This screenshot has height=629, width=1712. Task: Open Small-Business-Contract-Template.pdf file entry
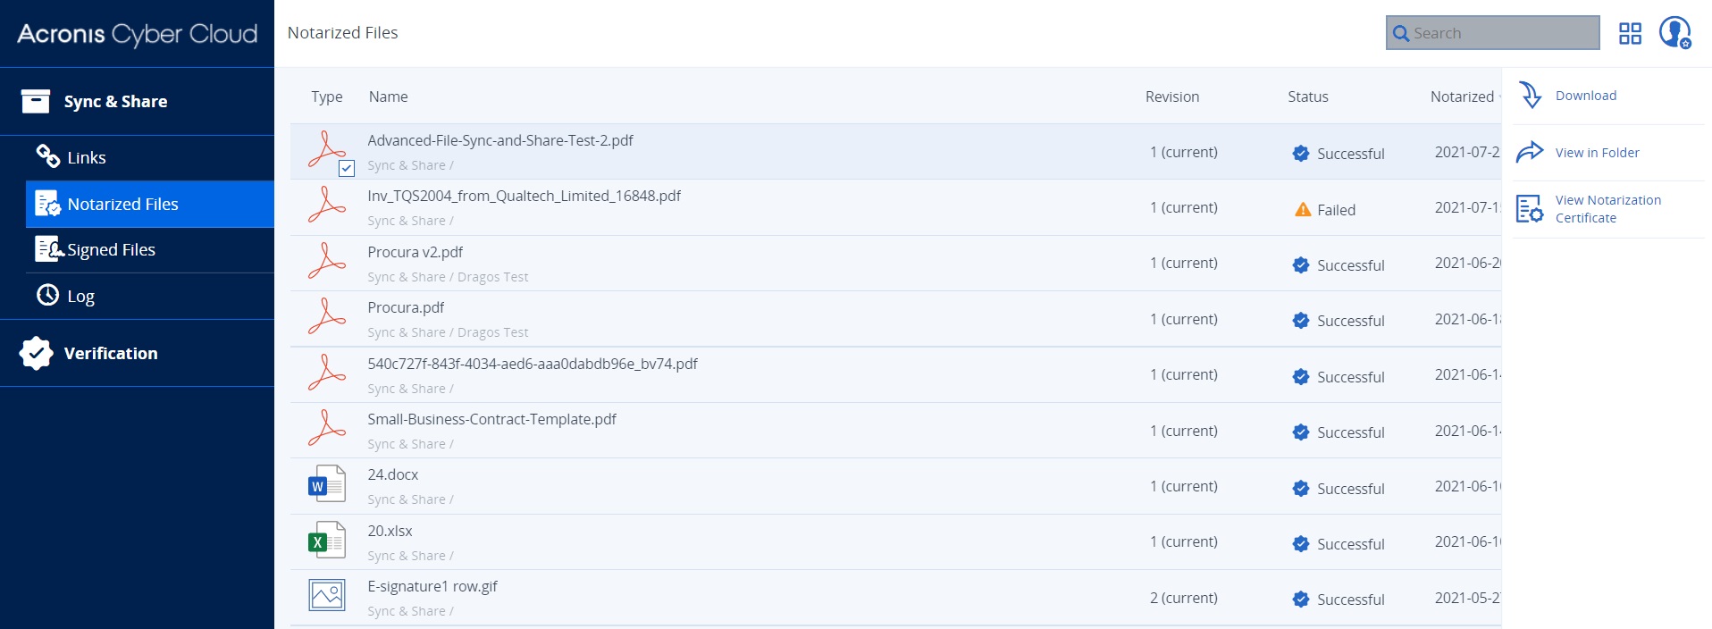[x=491, y=419]
